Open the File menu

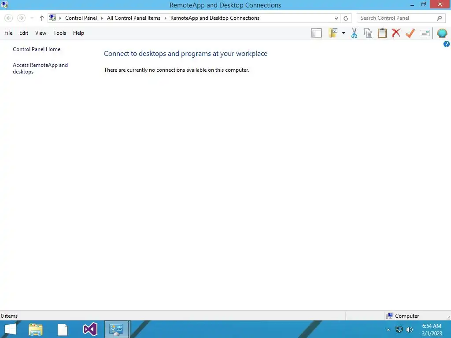[8, 33]
